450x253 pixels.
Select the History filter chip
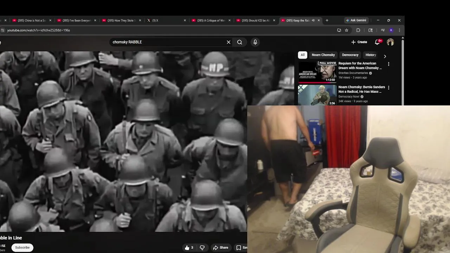point(371,55)
